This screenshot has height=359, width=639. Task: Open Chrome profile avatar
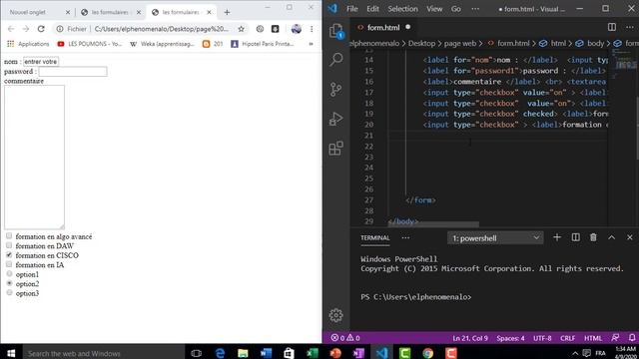tap(297, 29)
